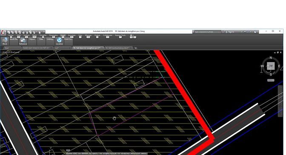Image resolution: width=286 pixels, height=155 pixels.
Task: Click the New icon in Quick Access Toolbar
Action: pyautogui.click(x=9, y=32)
